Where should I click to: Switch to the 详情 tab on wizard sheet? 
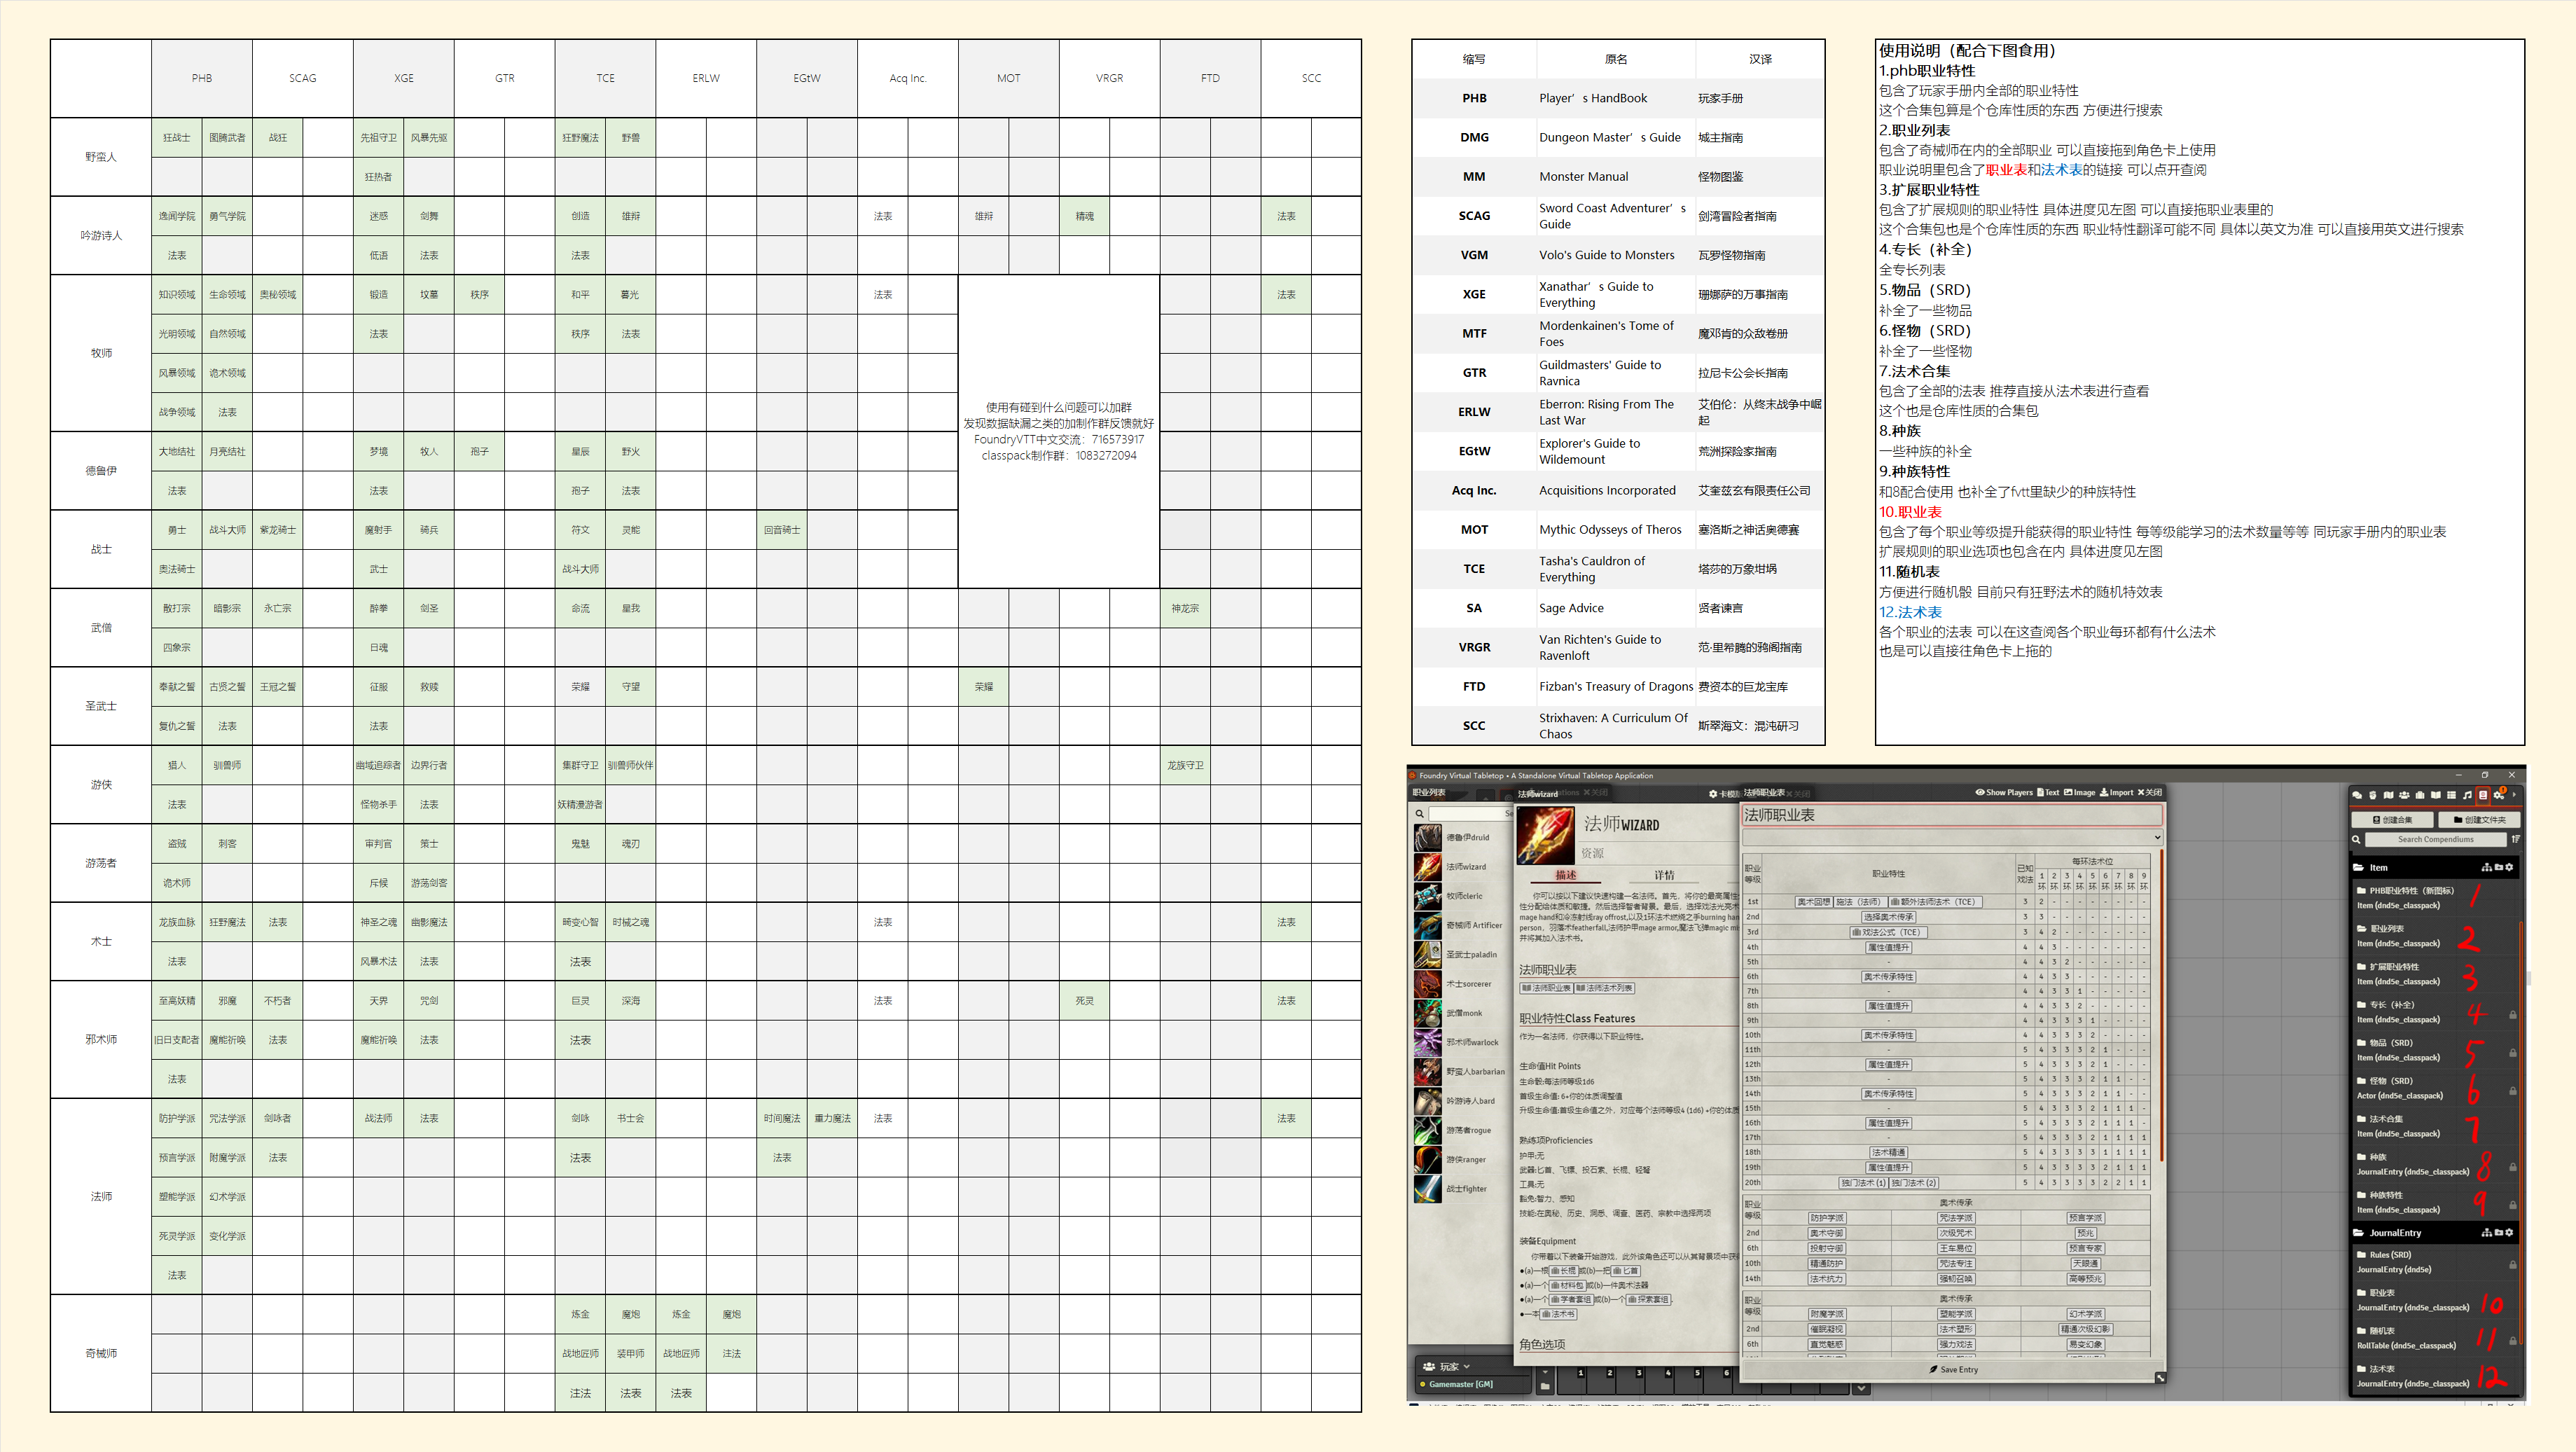(1665, 875)
